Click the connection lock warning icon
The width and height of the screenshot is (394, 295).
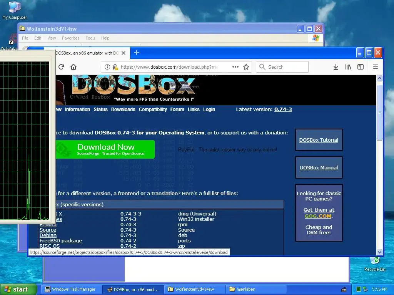point(115,67)
